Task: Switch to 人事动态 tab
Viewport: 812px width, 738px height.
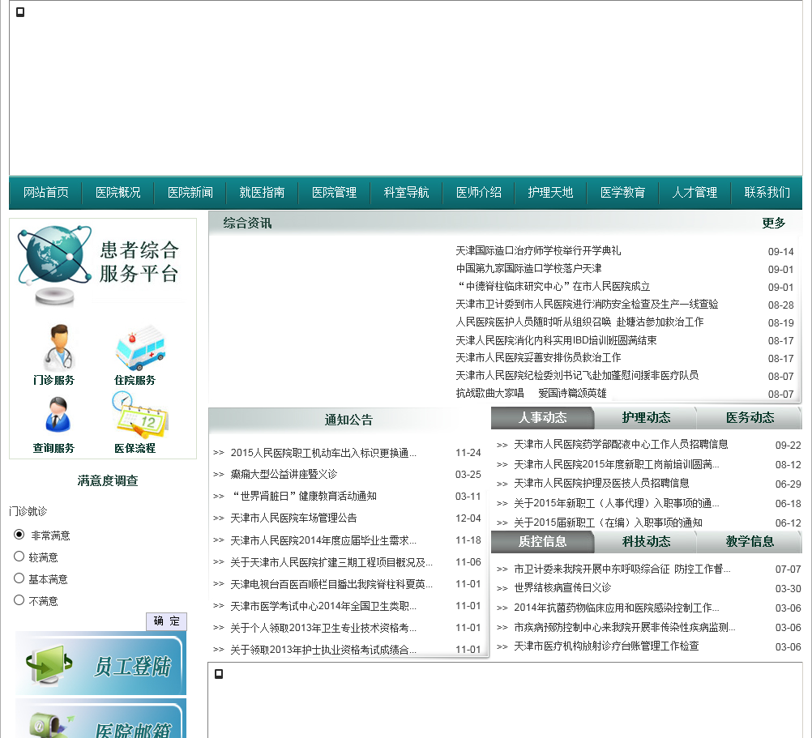Action: click(542, 418)
